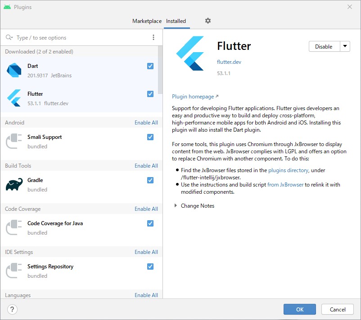Click the search magnifier icon
This screenshot has width=361, height=320.
tap(9, 37)
